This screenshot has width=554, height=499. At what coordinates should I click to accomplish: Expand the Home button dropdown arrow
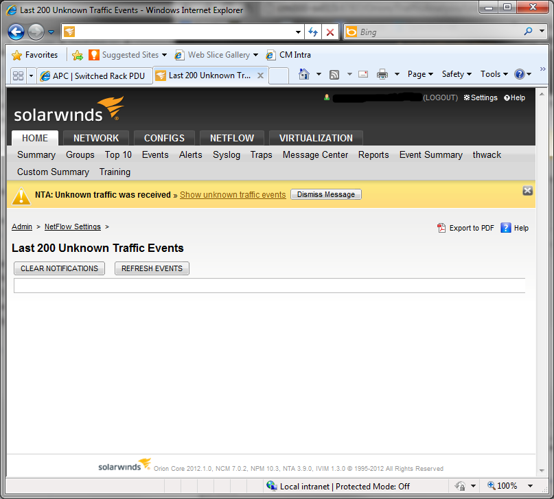tap(319, 74)
